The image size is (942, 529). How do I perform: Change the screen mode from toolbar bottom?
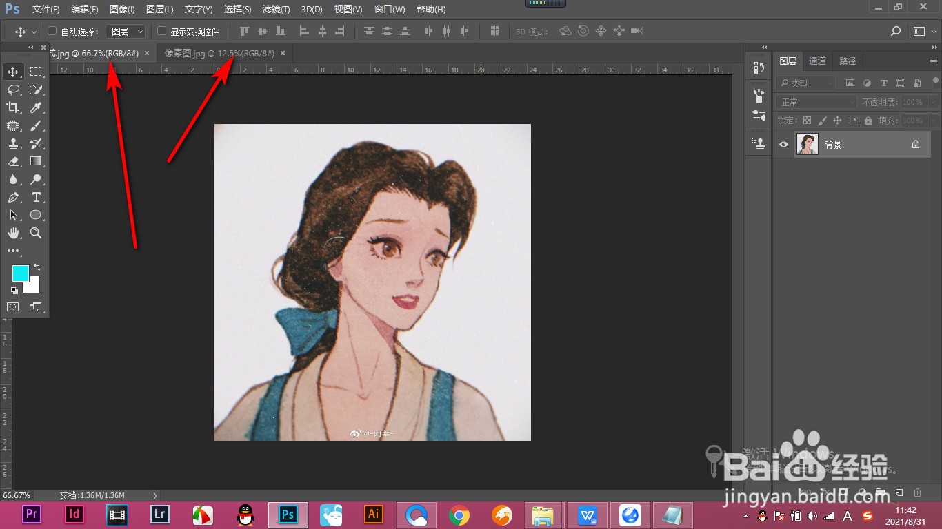[35, 307]
